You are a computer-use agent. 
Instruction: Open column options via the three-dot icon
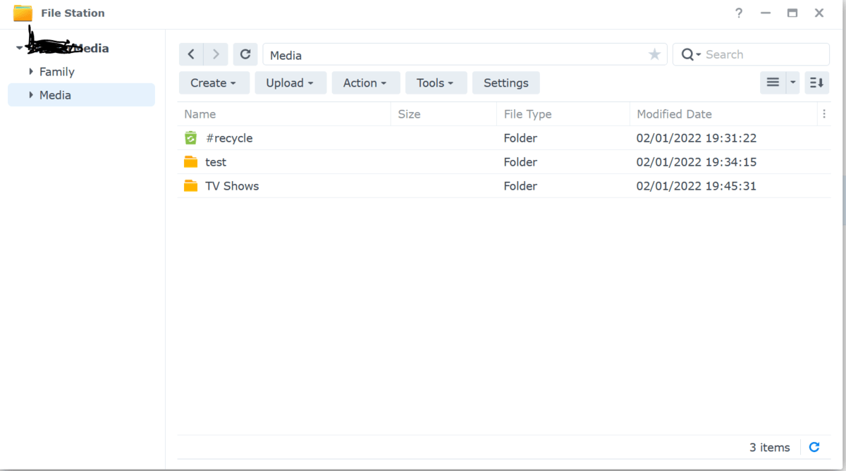tap(824, 114)
